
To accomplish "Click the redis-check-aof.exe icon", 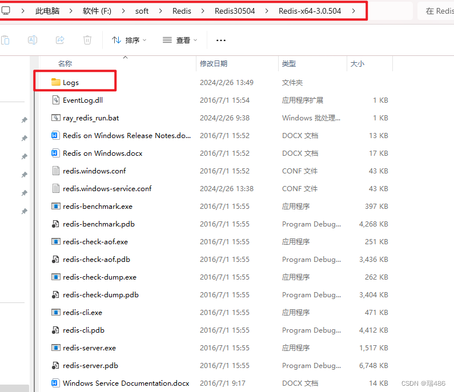I will (56, 241).
